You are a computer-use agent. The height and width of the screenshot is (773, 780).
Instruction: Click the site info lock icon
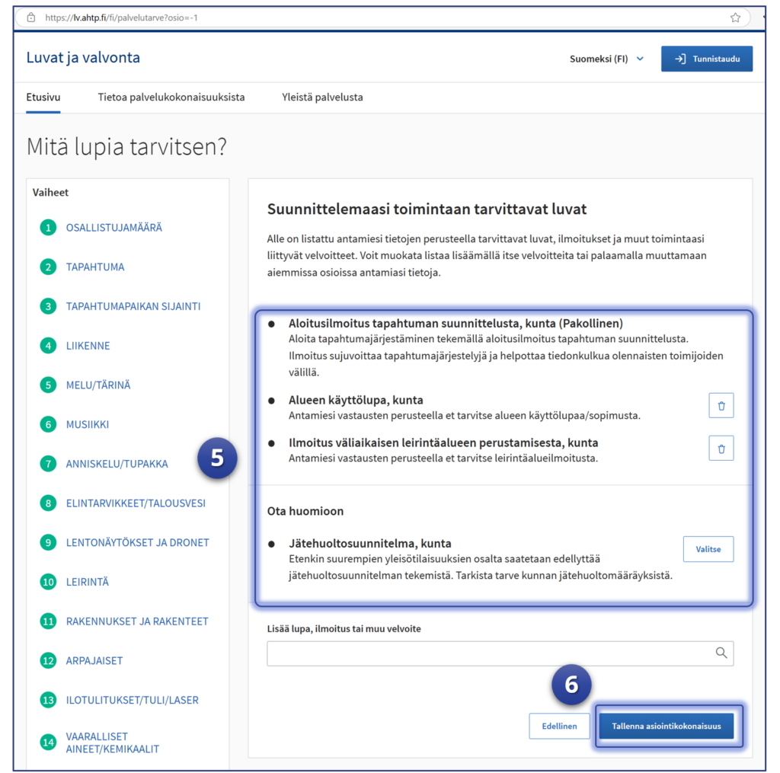click(x=31, y=17)
